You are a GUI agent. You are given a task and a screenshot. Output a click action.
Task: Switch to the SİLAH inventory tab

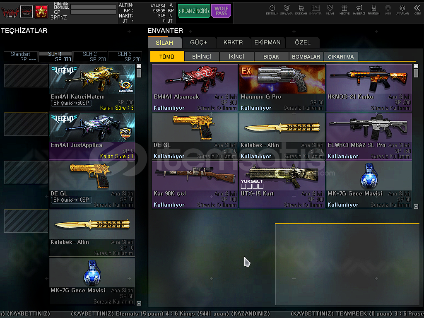[164, 43]
